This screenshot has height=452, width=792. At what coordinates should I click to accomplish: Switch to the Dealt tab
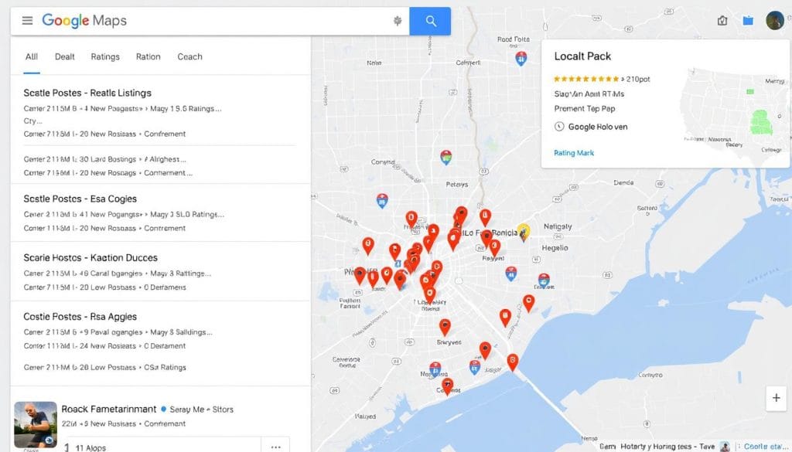click(65, 56)
